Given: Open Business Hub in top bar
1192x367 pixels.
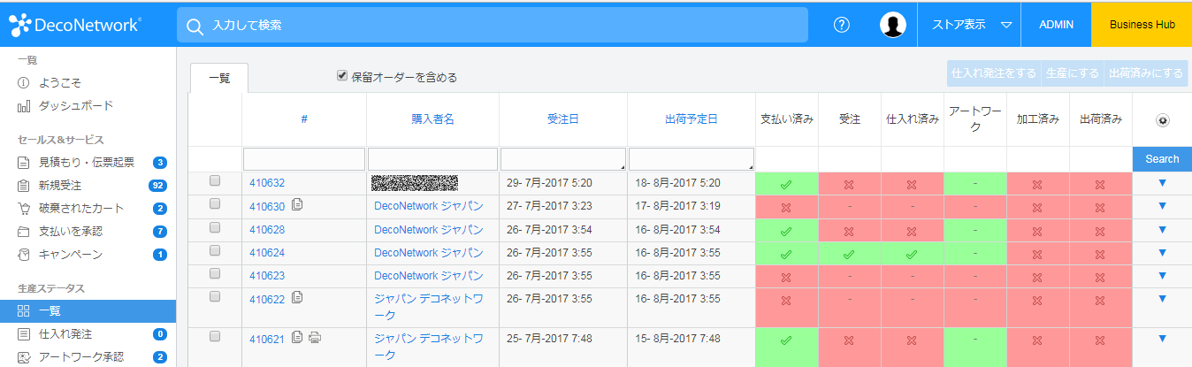Looking at the screenshot, I should point(1142,25).
